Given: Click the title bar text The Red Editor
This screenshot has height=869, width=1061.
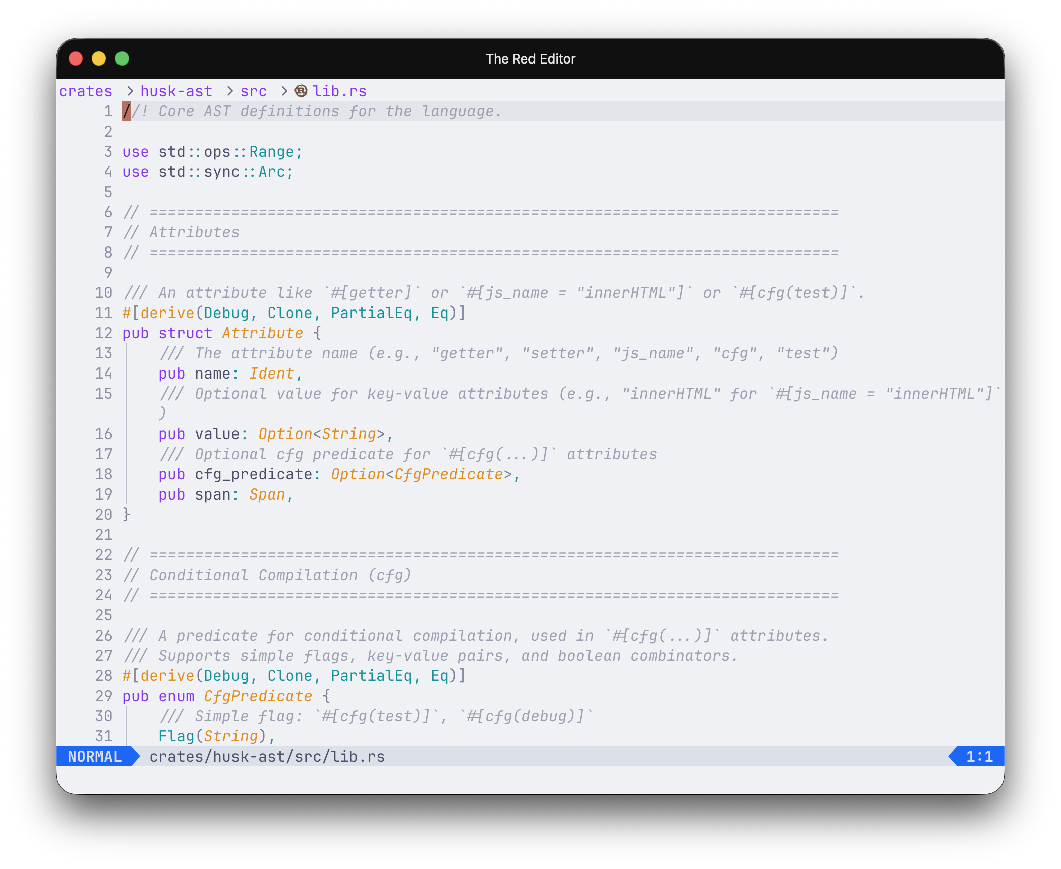Looking at the screenshot, I should pyautogui.click(x=530, y=59).
